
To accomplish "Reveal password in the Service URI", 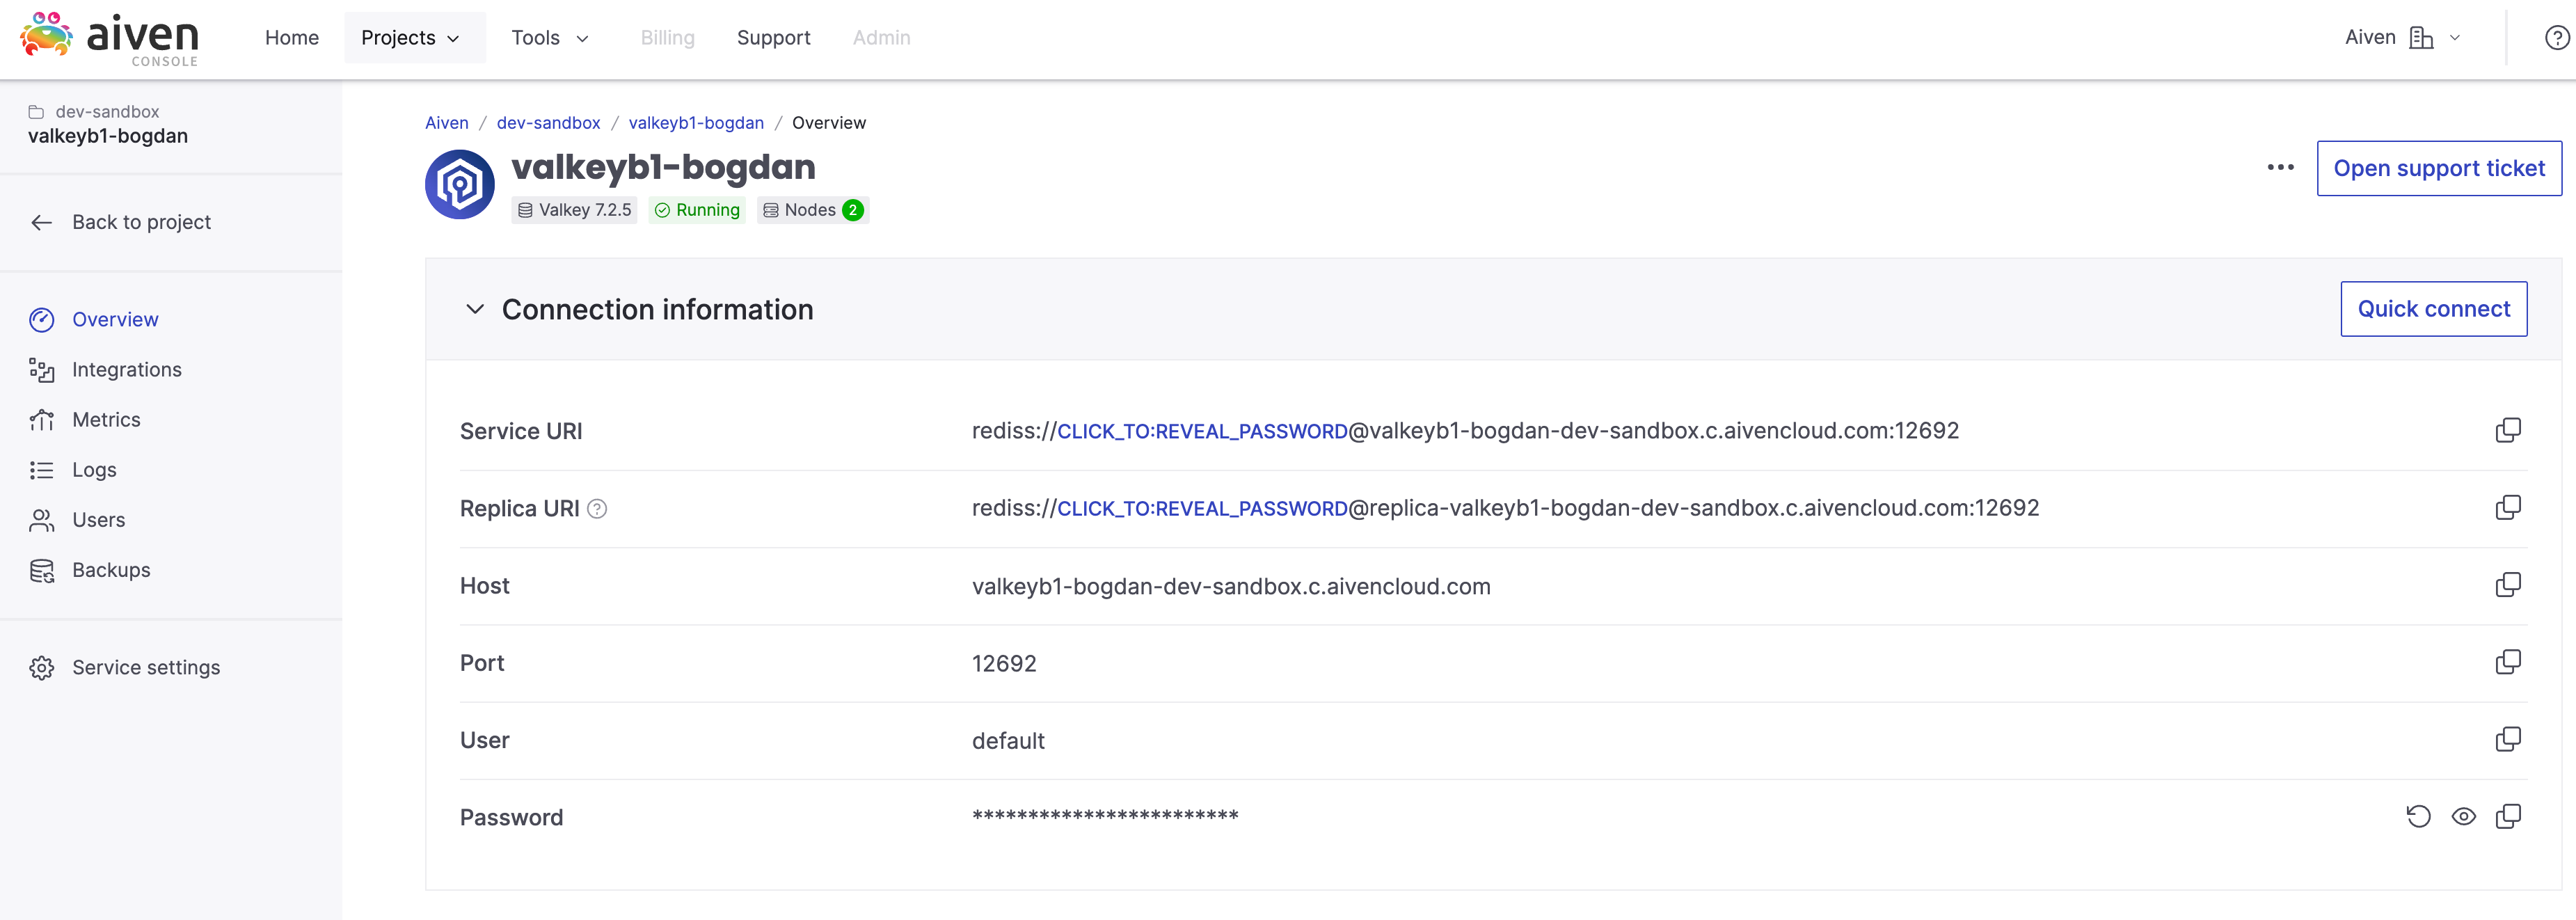I will coord(1202,431).
